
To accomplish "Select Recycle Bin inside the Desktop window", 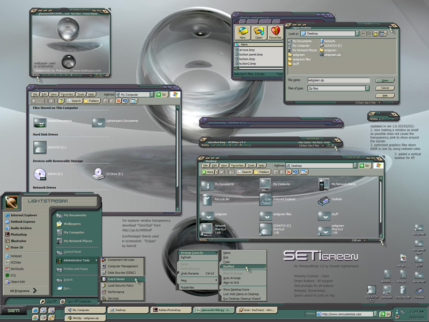I will coord(207,199).
